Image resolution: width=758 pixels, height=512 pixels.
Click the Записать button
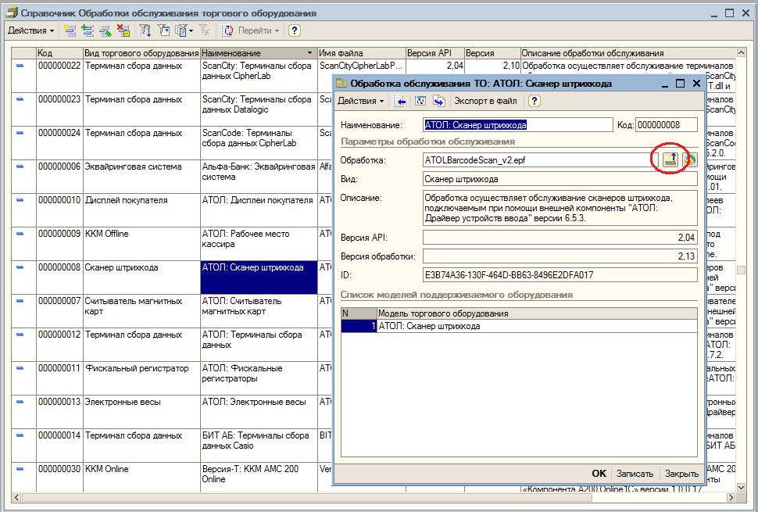(635, 474)
